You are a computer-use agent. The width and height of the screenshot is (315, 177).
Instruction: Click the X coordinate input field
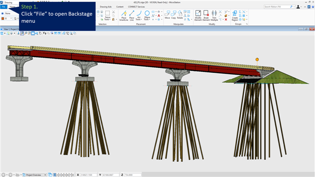88,175
